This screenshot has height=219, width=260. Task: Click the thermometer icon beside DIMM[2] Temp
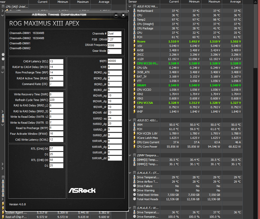[134, 164]
